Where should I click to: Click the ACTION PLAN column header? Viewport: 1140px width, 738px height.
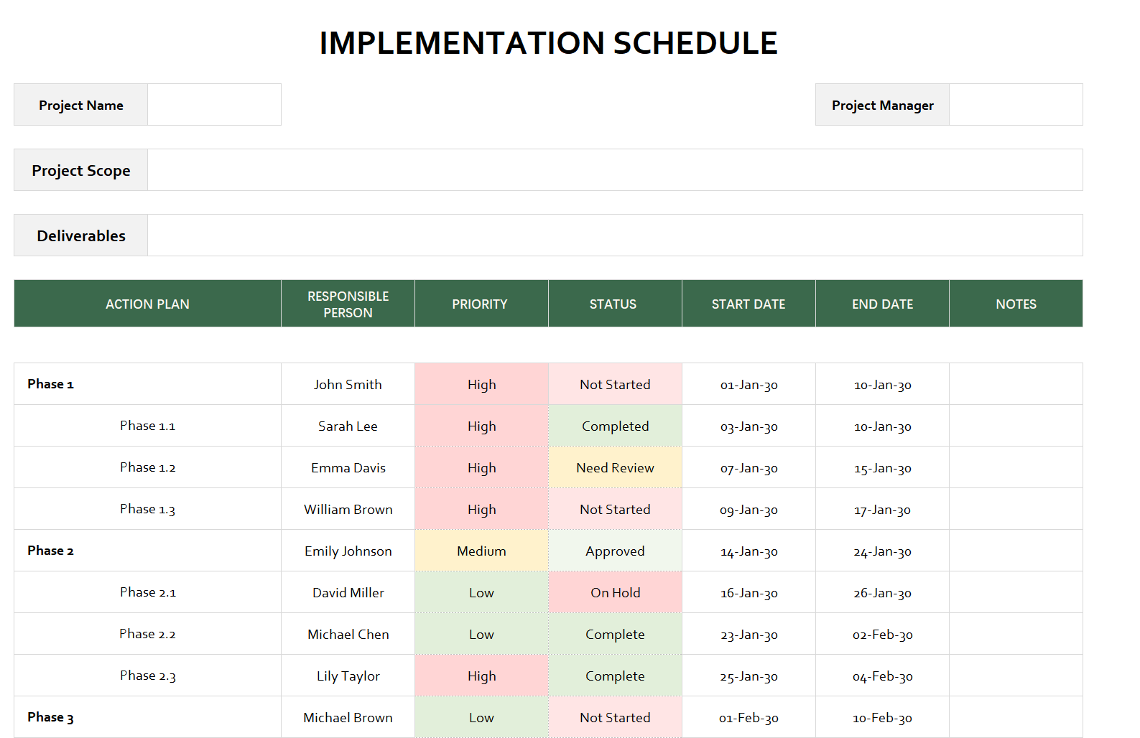point(147,304)
